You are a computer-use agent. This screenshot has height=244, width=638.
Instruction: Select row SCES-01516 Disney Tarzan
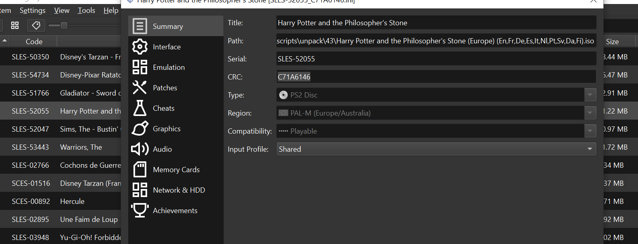pyautogui.click(x=60, y=183)
